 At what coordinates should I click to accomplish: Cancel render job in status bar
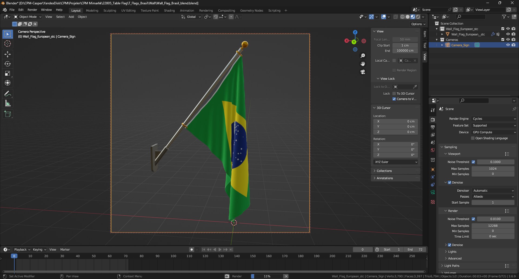coord(286,276)
